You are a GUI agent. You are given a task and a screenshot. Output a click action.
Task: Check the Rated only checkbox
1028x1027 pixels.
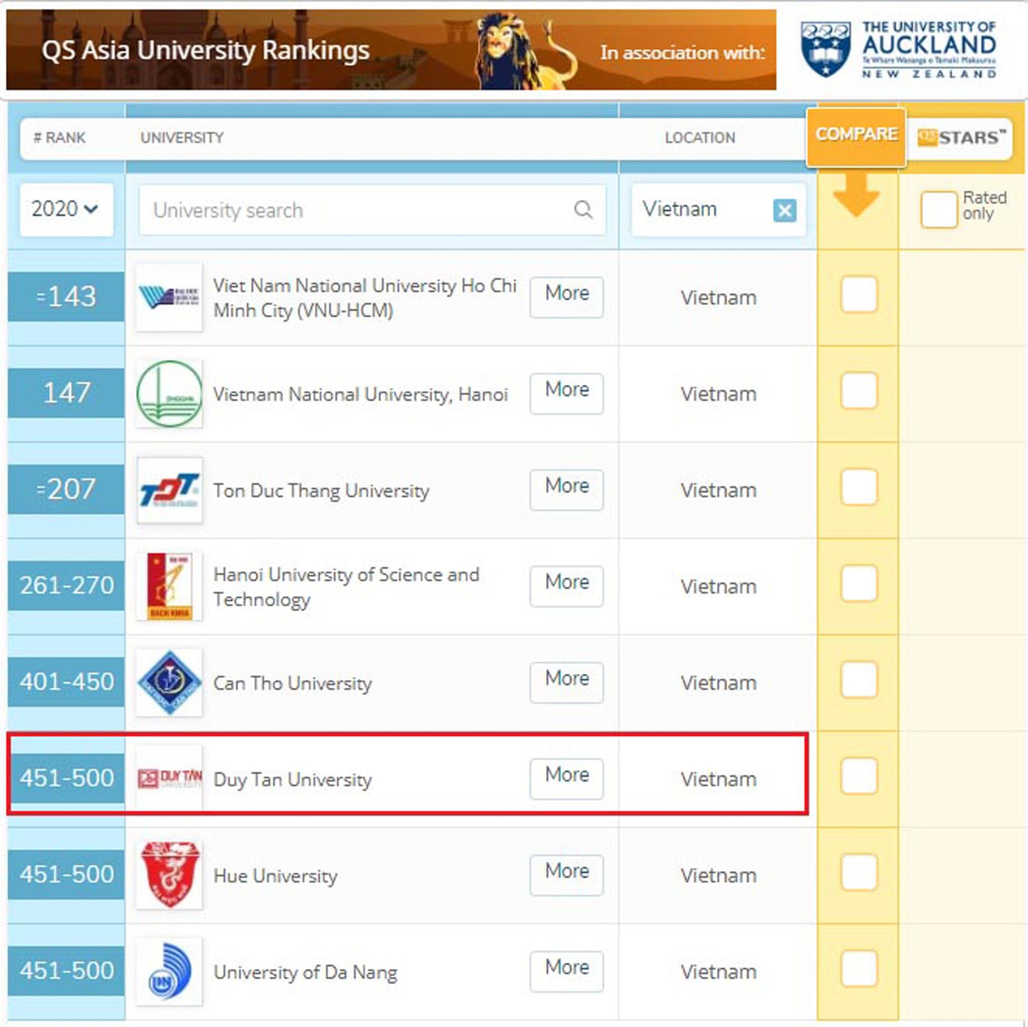(938, 210)
